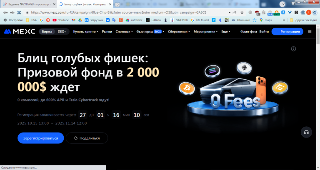This screenshot has width=320, height=170.
Task: Open the USA bookmarks folder
Action: pos(31,20)
